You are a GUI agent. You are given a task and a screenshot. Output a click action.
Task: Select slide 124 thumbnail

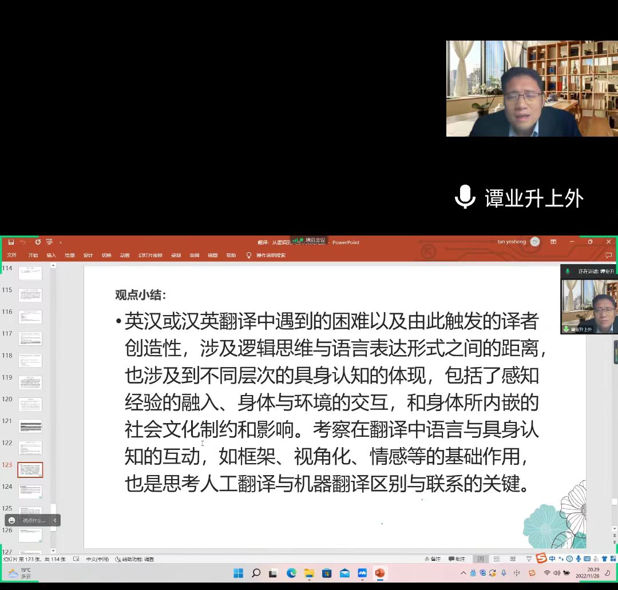click(30, 491)
